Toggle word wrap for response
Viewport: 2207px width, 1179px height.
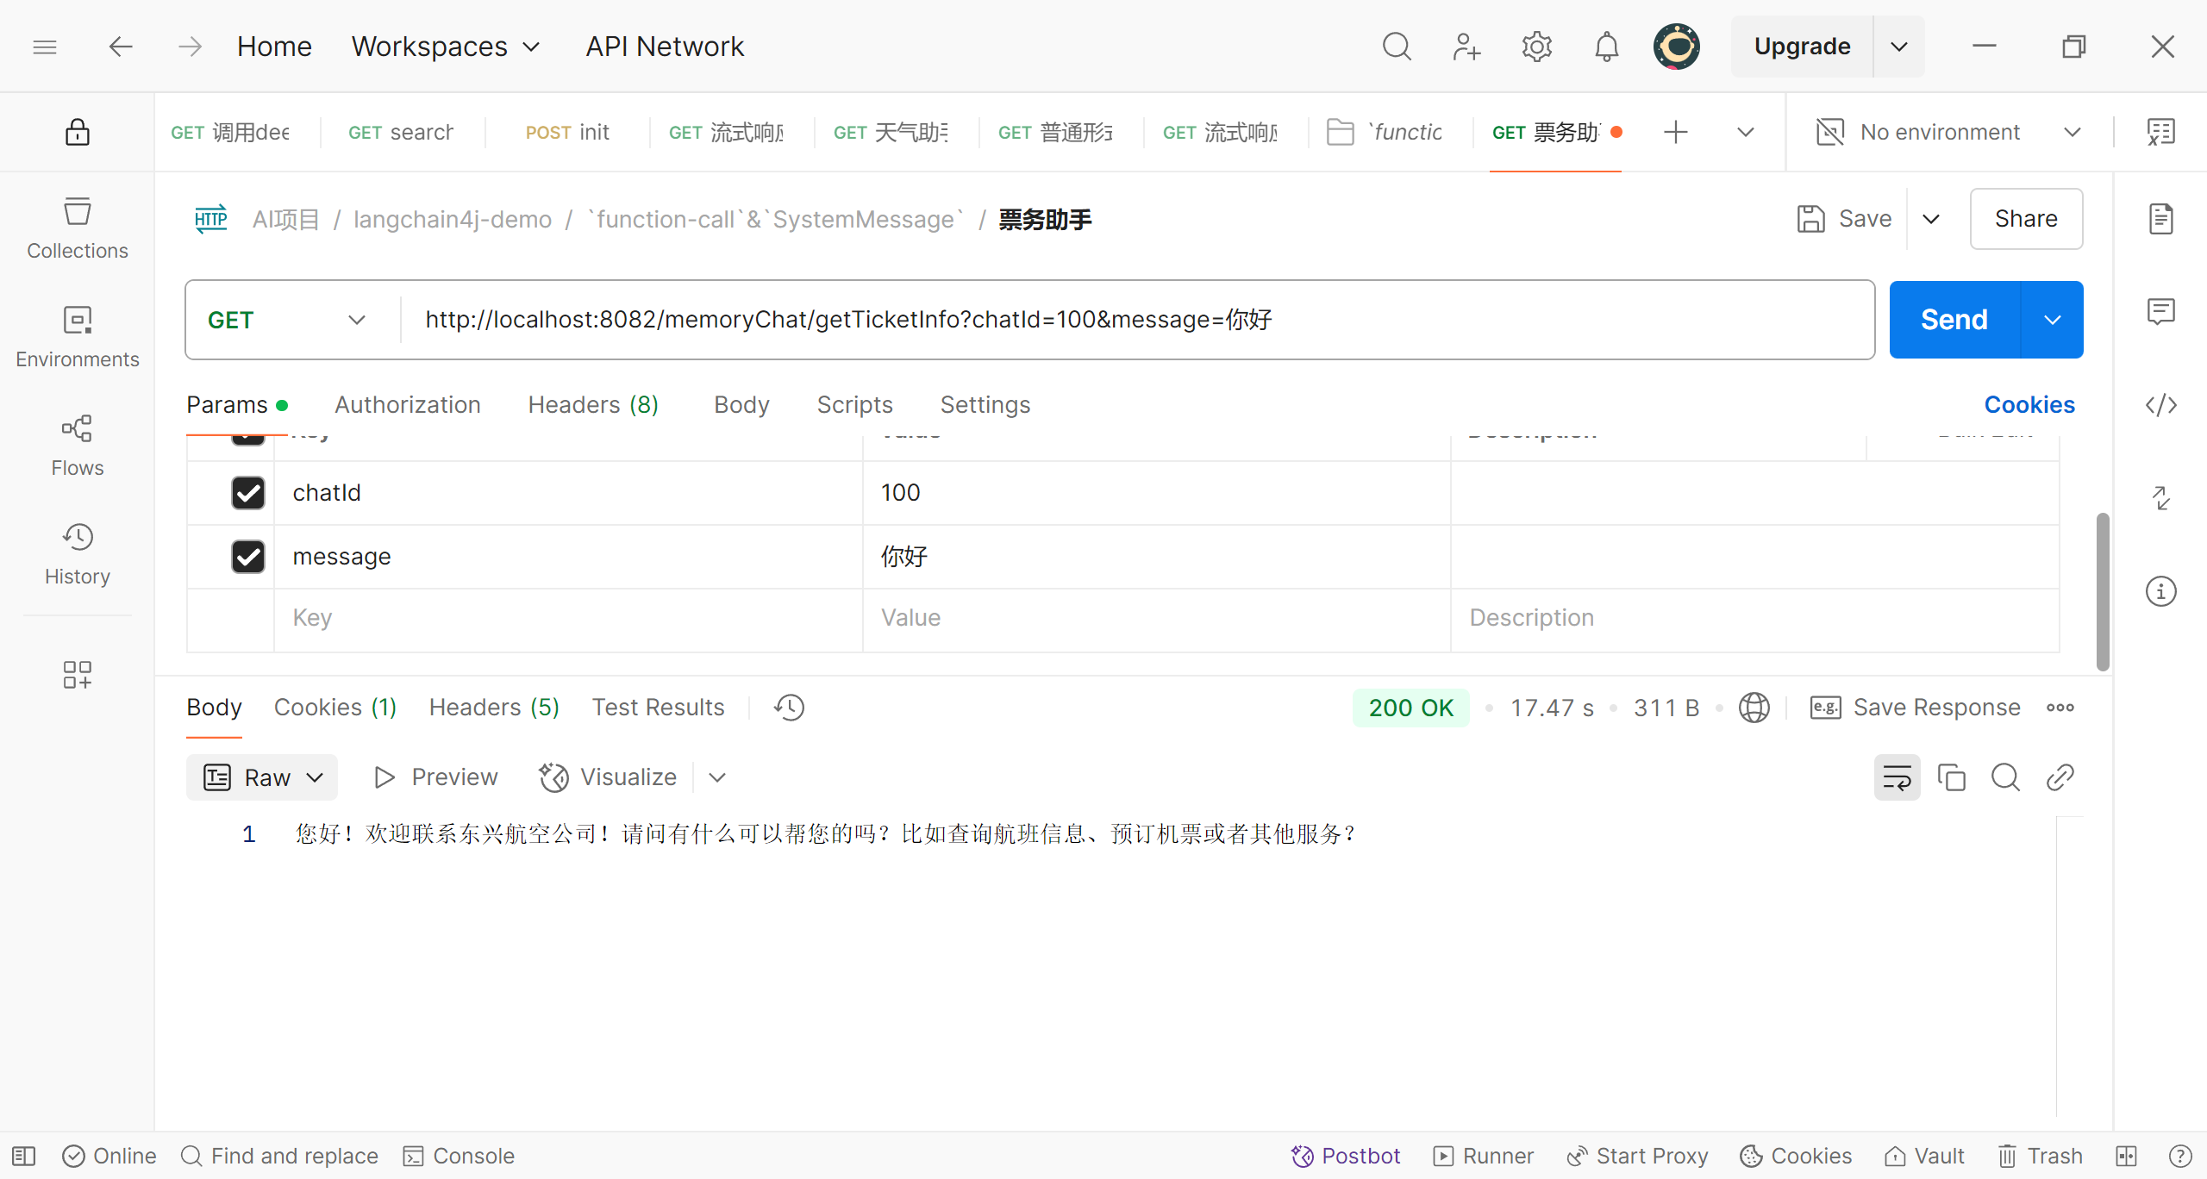1897,777
